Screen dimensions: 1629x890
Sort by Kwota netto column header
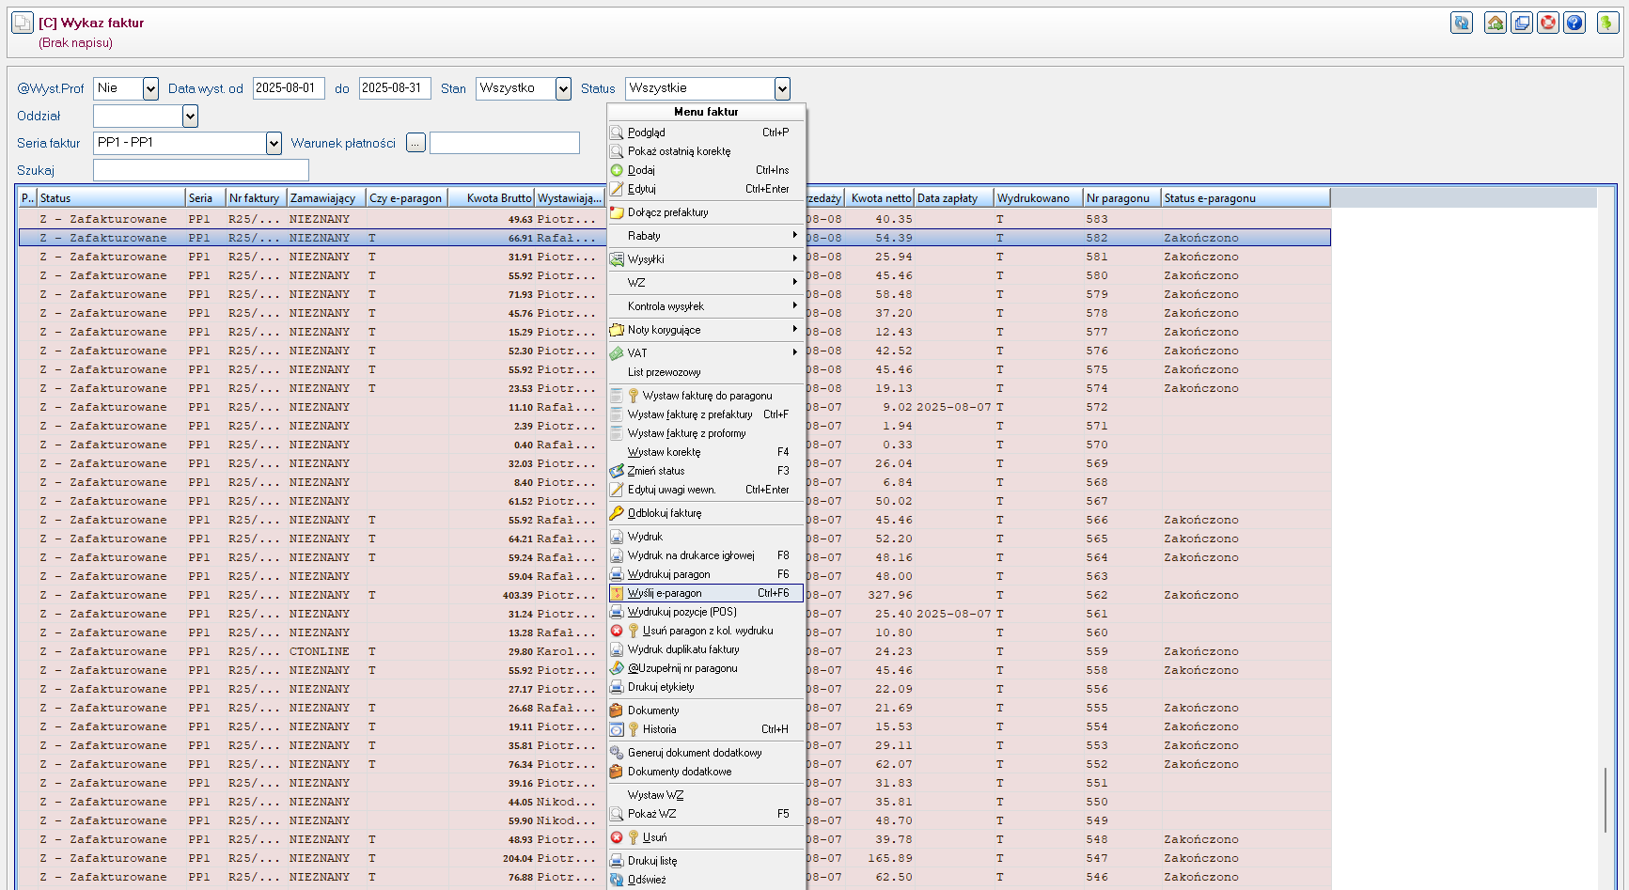pyautogui.click(x=879, y=198)
